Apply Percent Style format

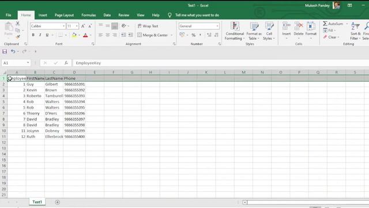coord(194,35)
